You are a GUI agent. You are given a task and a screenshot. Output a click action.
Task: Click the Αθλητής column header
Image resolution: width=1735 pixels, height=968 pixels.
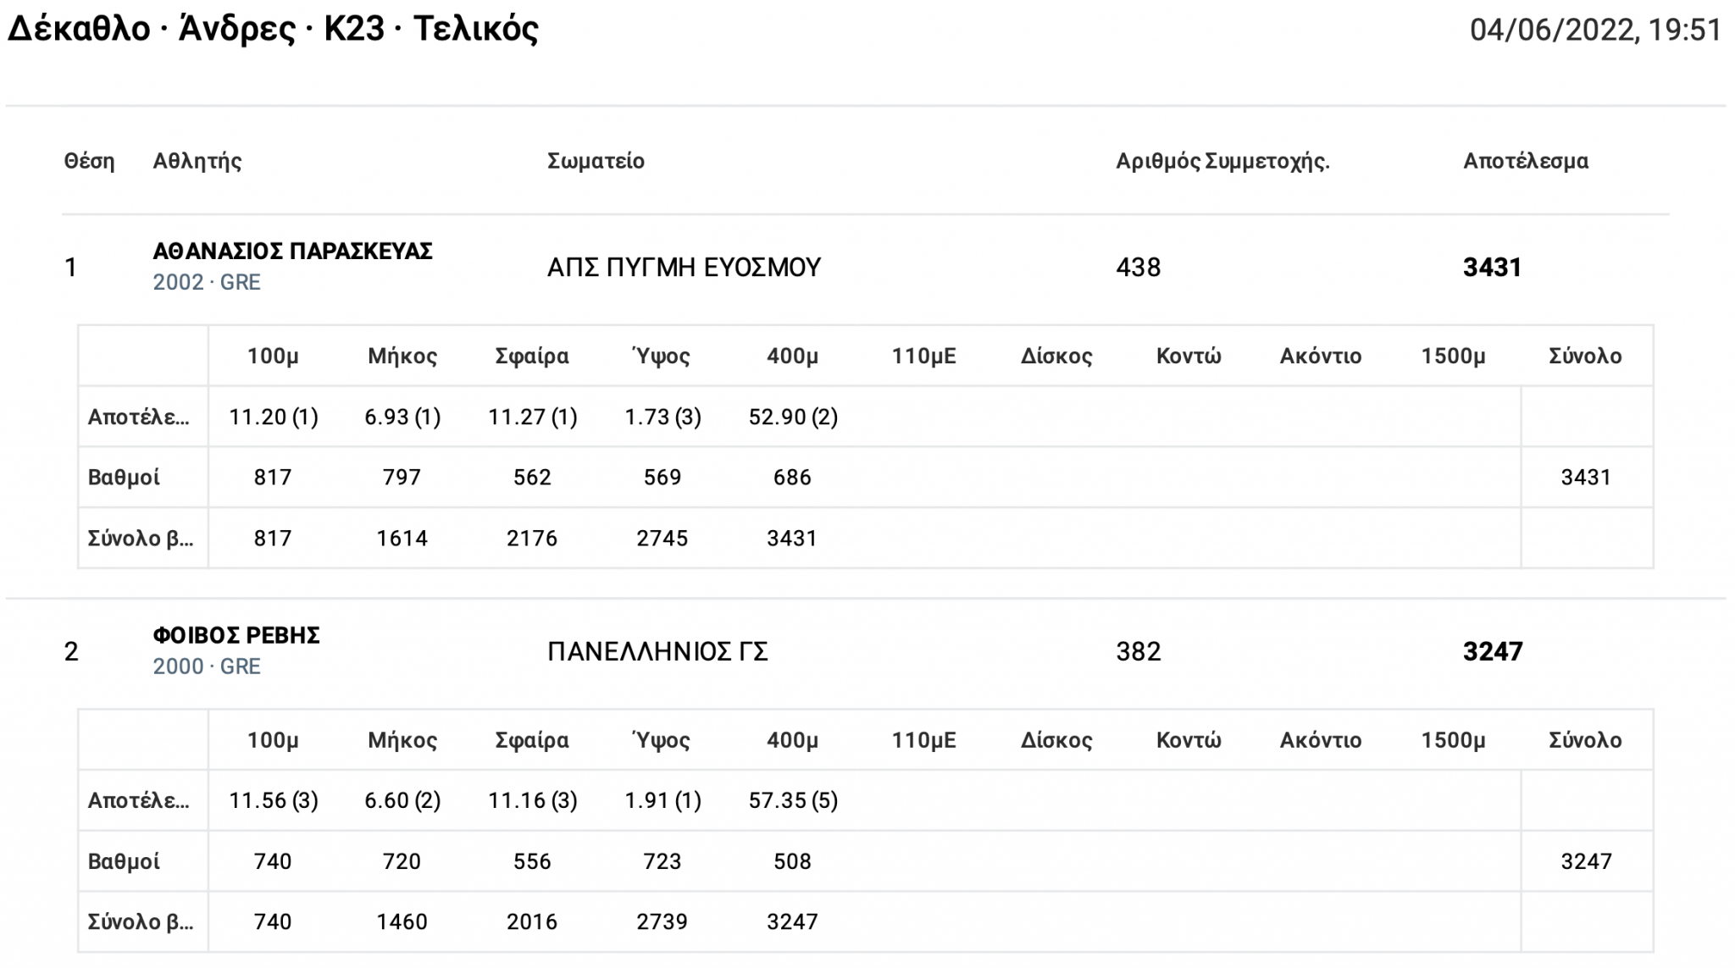click(x=197, y=161)
